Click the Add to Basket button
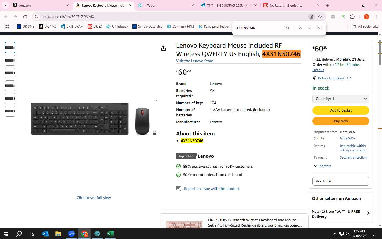The height and width of the screenshot is (239, 382). point(341,110)
